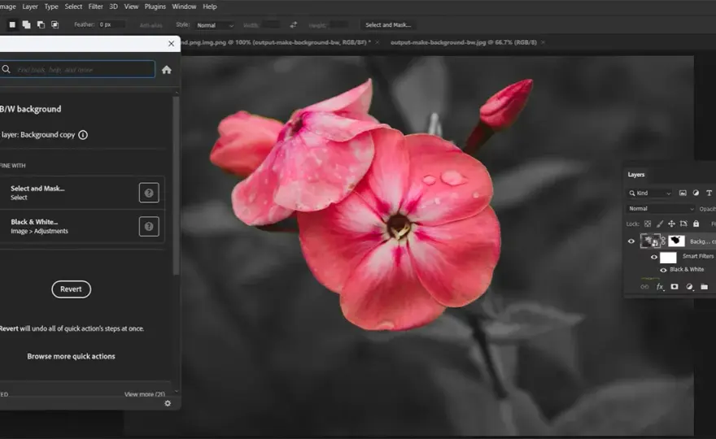This screenshot has height=439, width=716.
Task: Open the Select menu
Action: (x=73, y=7)
